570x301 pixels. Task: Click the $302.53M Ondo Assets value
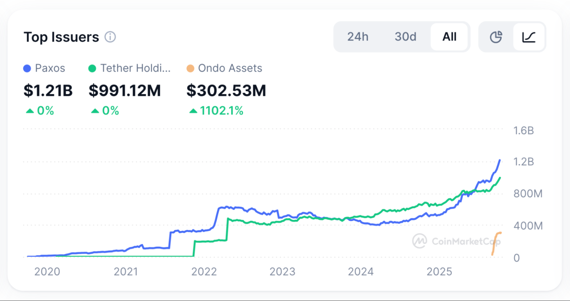click(226, 91)
